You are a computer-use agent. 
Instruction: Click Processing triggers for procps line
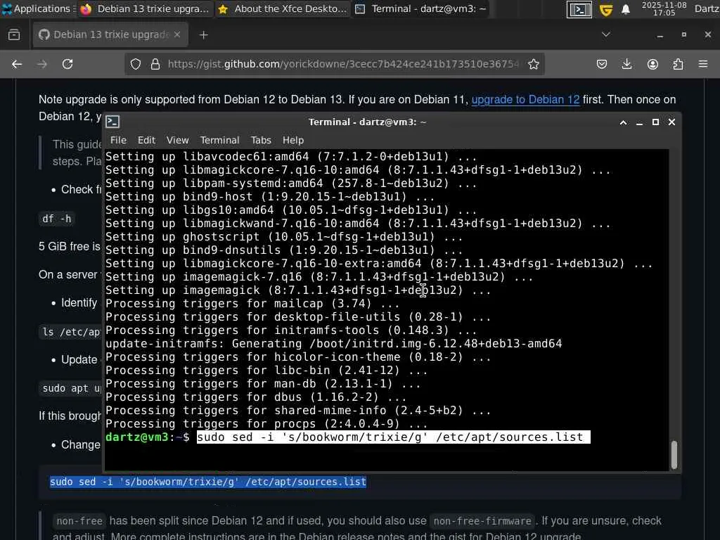(x=266, y=424)
